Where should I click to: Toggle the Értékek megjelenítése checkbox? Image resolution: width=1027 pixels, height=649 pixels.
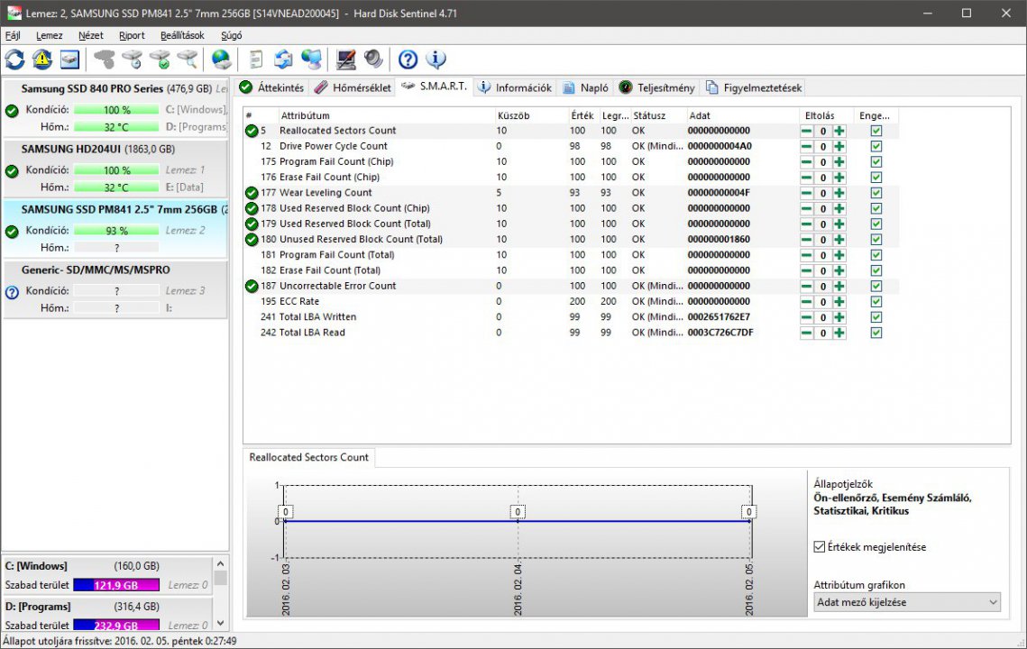coord(820,547)
